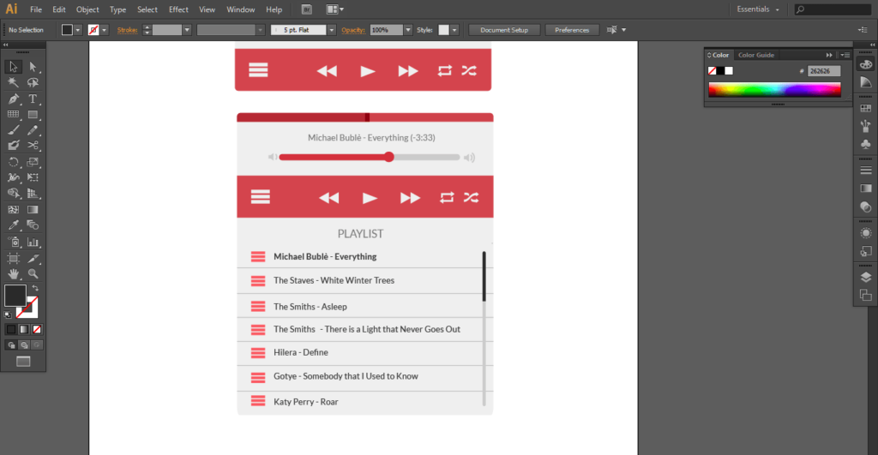This screenshot has height=455, width=878.
Task: Click the Document Setup button
Action: point(504,30)
